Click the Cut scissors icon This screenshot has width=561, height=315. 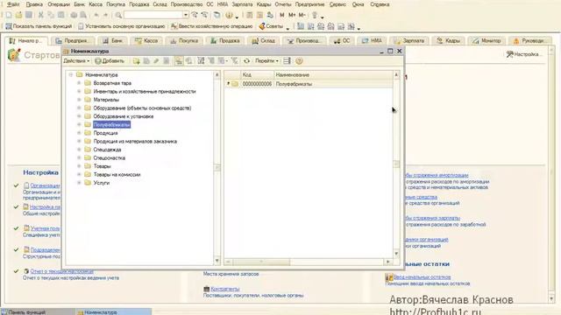(x=41, y=15)
